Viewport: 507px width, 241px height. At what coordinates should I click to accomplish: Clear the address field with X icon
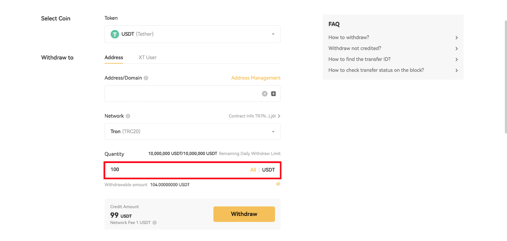tap(265, 94)
